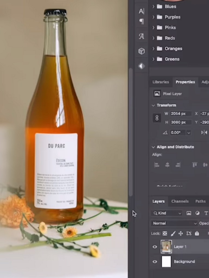Align top edges icon
Screen dimensions: 209x278
(195, 165)
